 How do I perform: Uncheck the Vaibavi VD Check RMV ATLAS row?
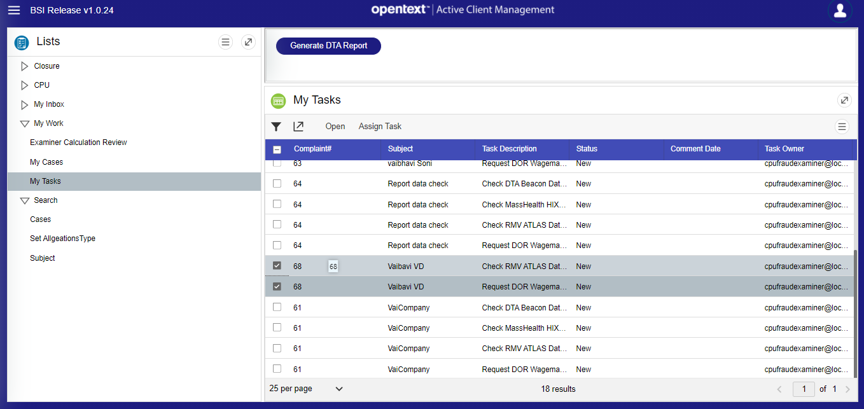click(277, 266)
